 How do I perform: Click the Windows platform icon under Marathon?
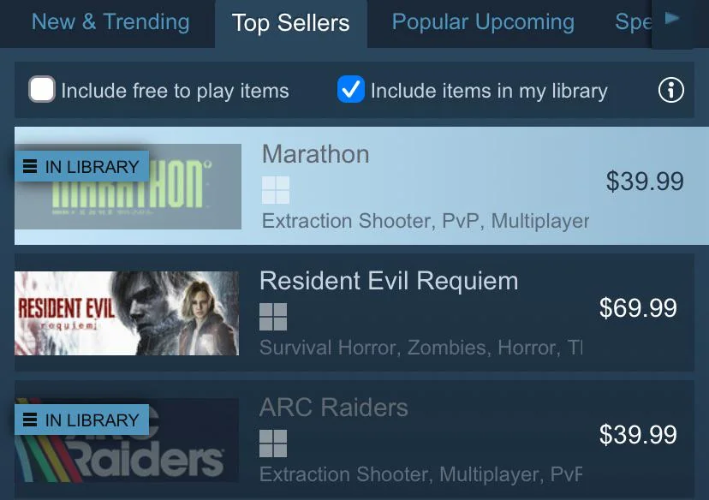click(276, 190)
